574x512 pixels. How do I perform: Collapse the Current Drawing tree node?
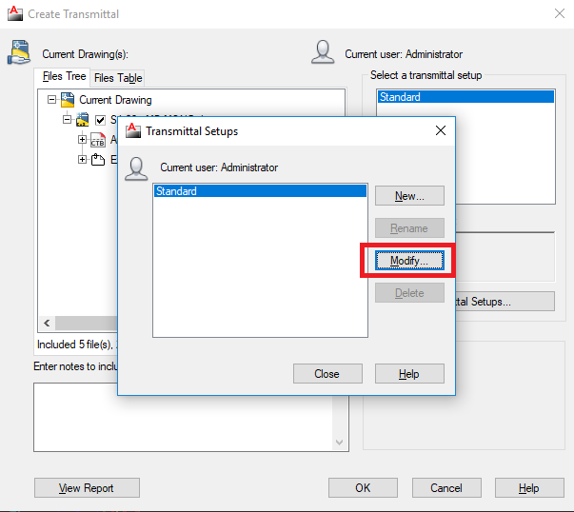click(51, 100)
